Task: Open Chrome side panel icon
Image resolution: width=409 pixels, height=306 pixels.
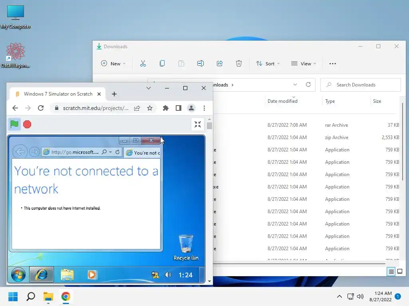Action: (x=179, y=108)
